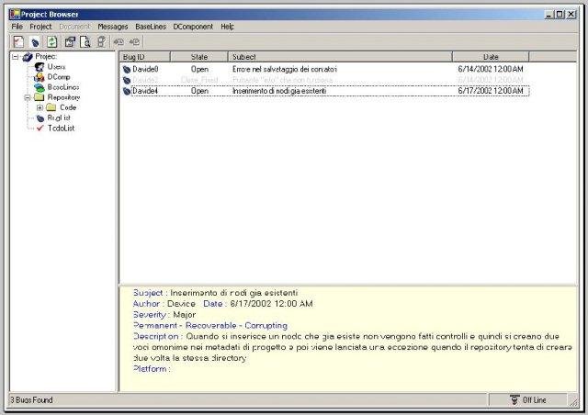
Task: Click the red checkmark todo toolbar icon
Action: [18, 41]
